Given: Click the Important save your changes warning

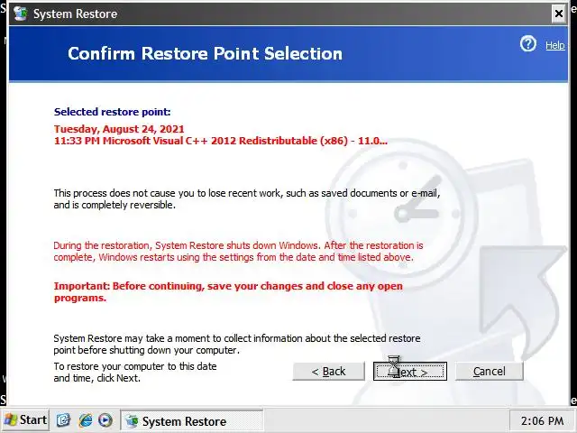Looking at the screenshot, I should tap(228, 292).
